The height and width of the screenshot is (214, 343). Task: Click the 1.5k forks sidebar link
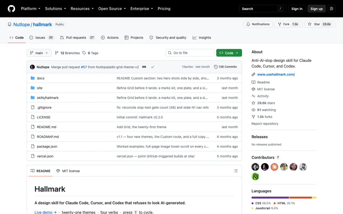click(262, 117)
